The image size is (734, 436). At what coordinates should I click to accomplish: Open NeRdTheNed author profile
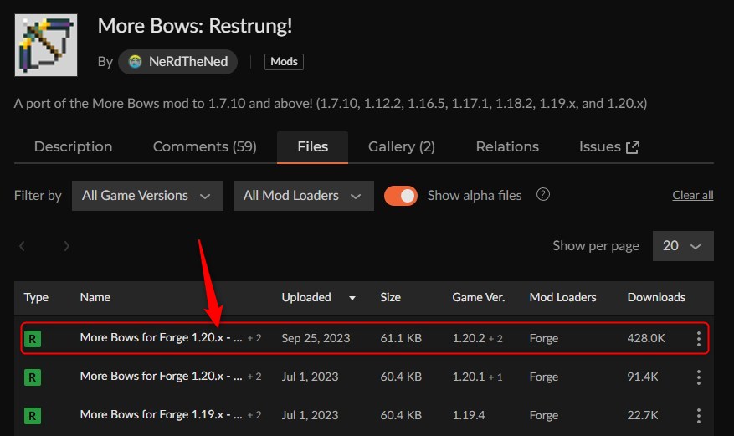click(x=178, y=62)
